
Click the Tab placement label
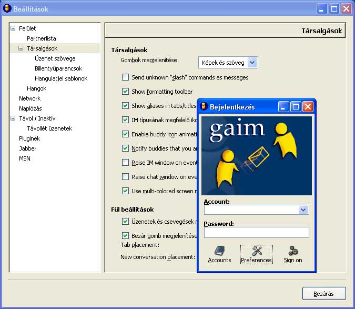click(140, 245)
